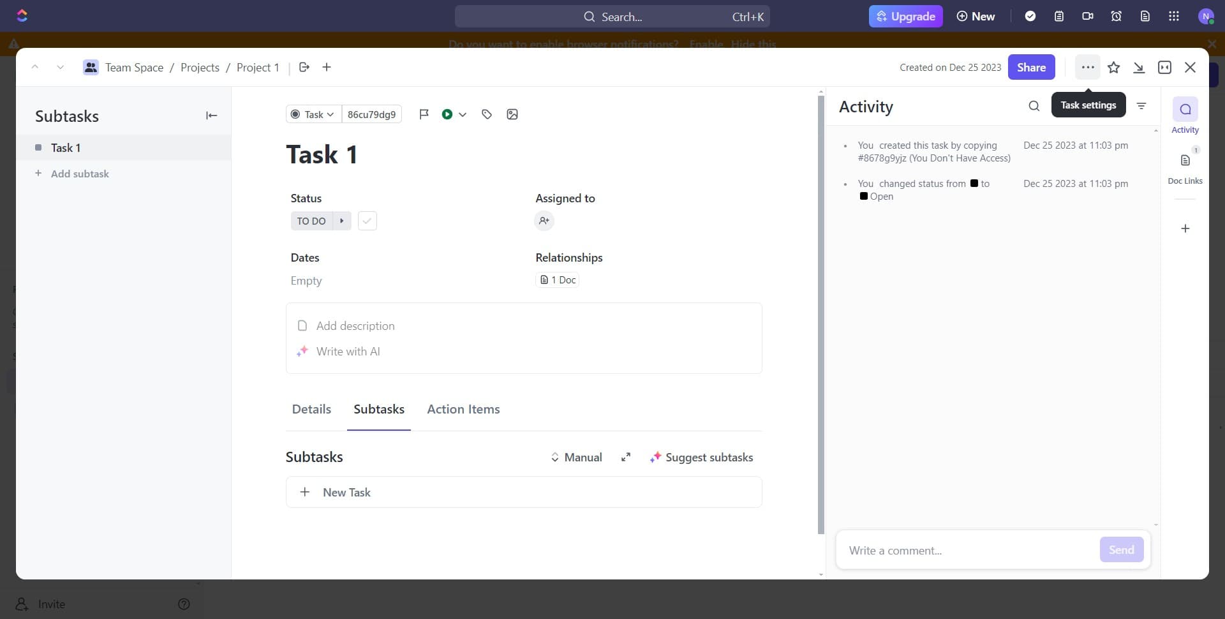This screenshot has width=1225, height=619.
Task: Add assignee under Assigned to
Action: [544, 221]
